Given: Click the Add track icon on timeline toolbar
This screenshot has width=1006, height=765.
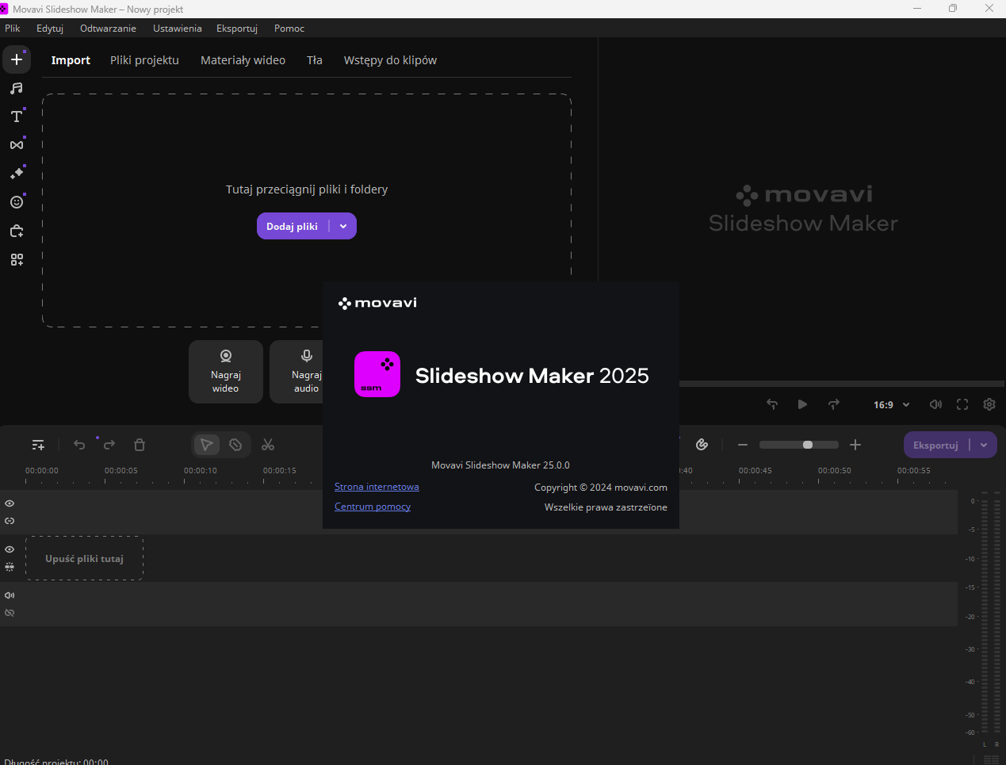Looking at the screenshot, I should pos(38,445).
